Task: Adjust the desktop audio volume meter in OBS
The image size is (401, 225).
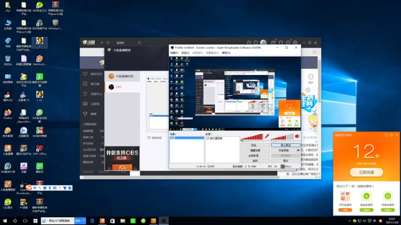Action: coord(282,136)
